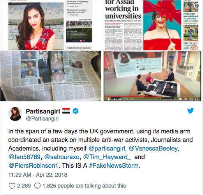This screenshot has width=203, height=195.
Task: Click '1,825 people are talking about this'
Action: point(84,186)
